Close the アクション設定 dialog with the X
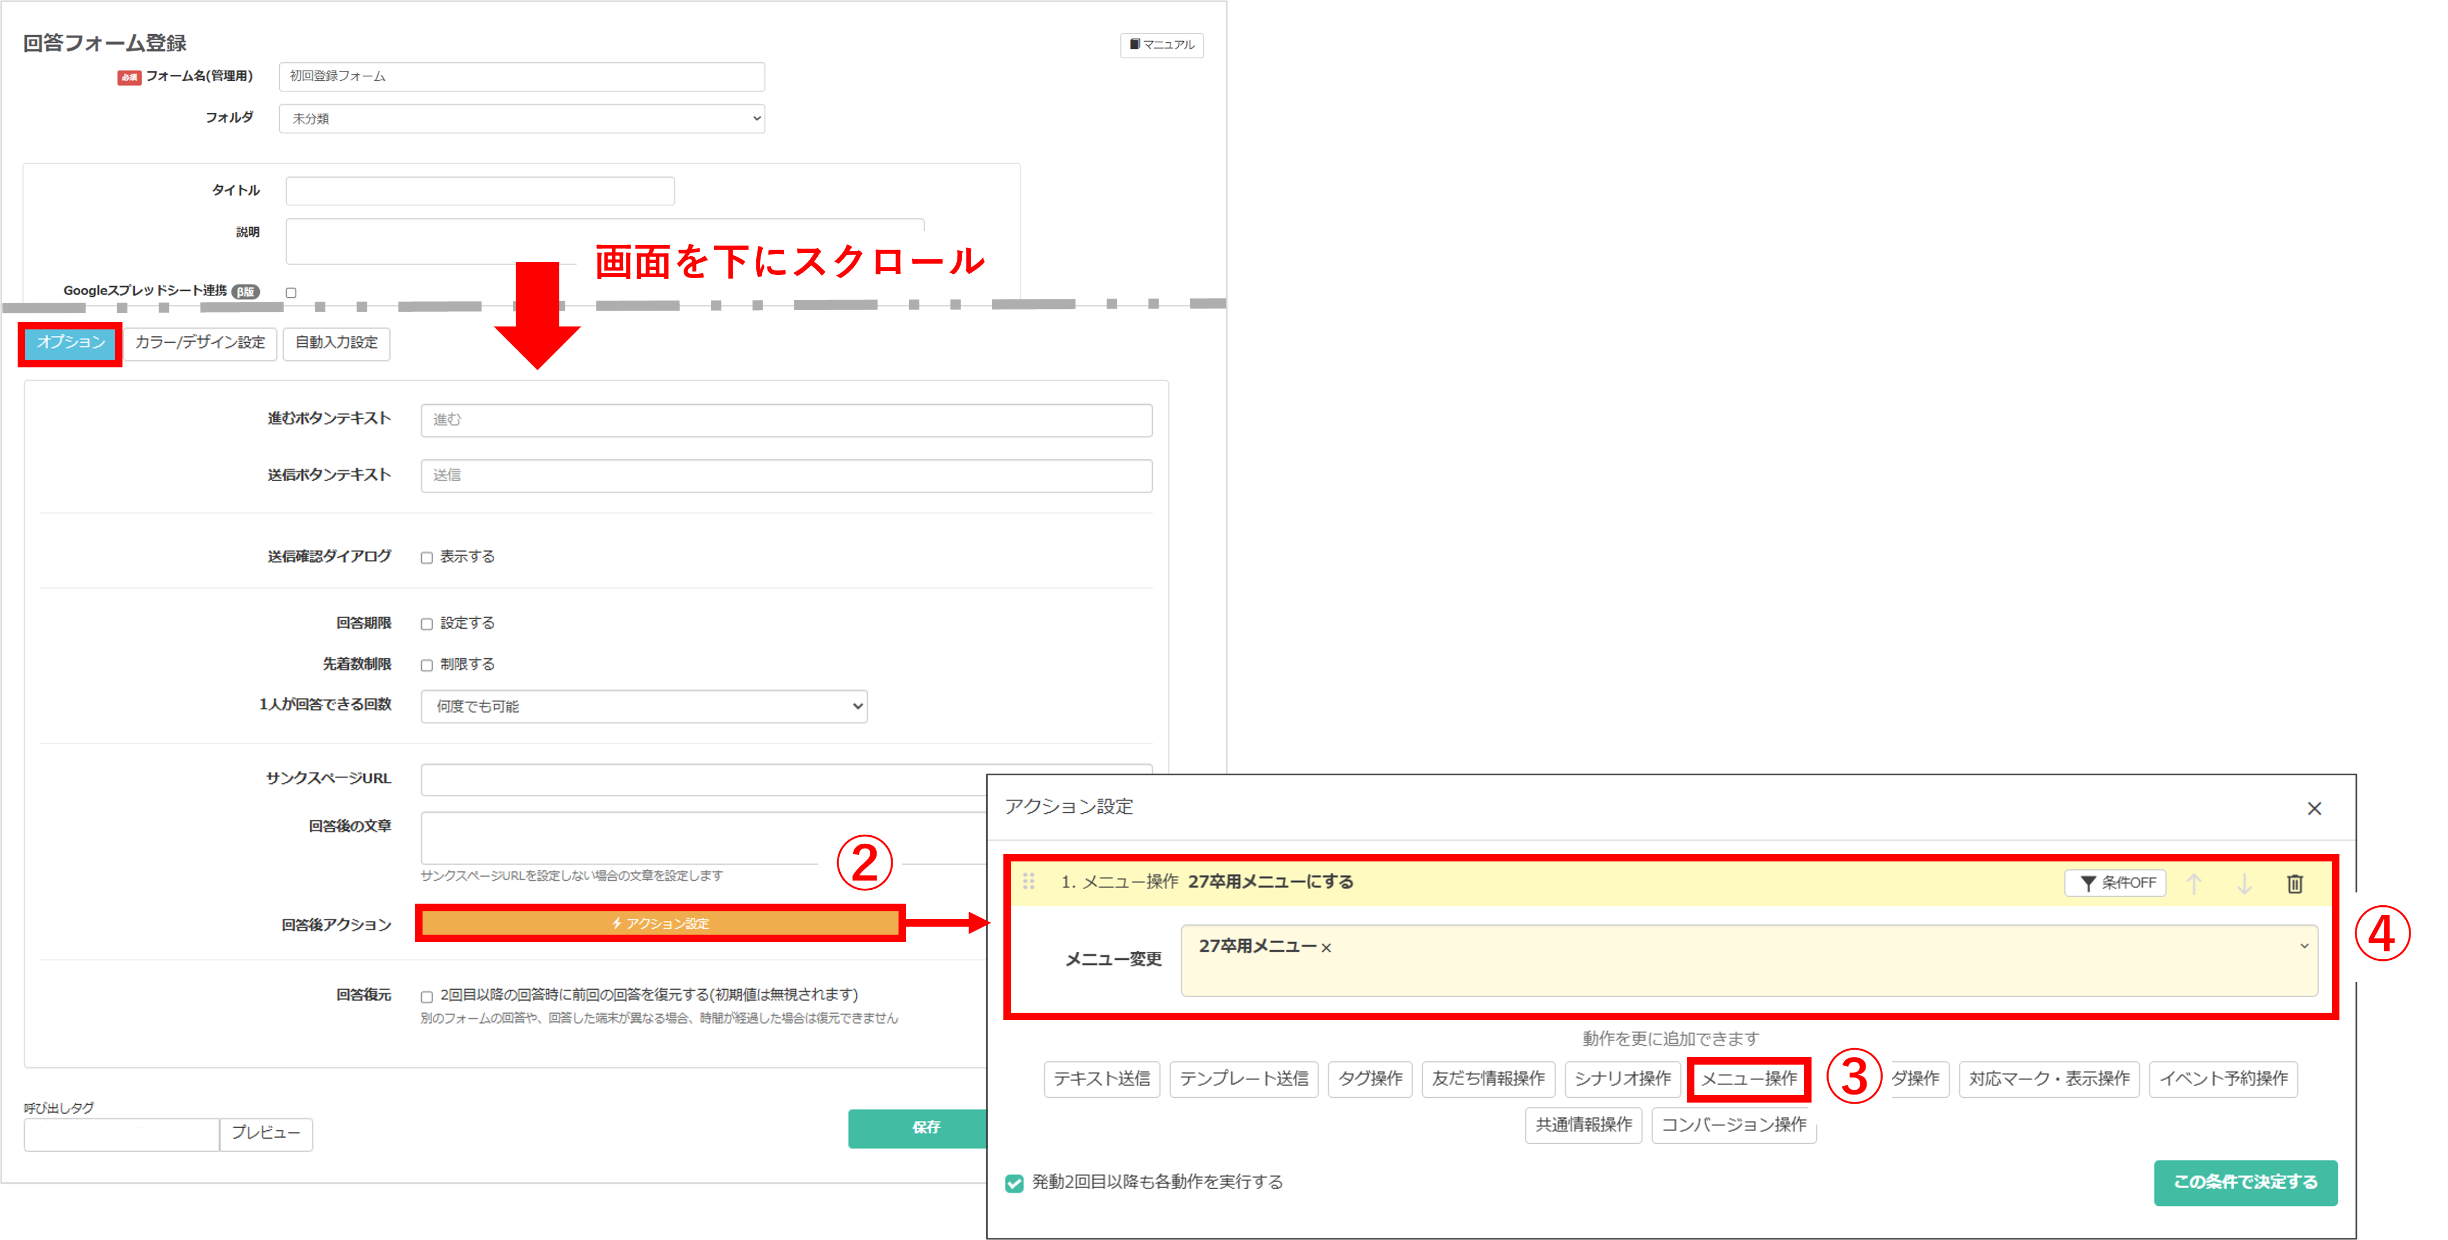The height and width of the screenshot is (1240, 2448). click(2315, 808)
